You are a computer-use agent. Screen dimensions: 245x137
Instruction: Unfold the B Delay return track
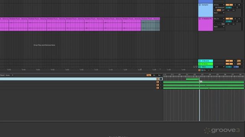200,64
